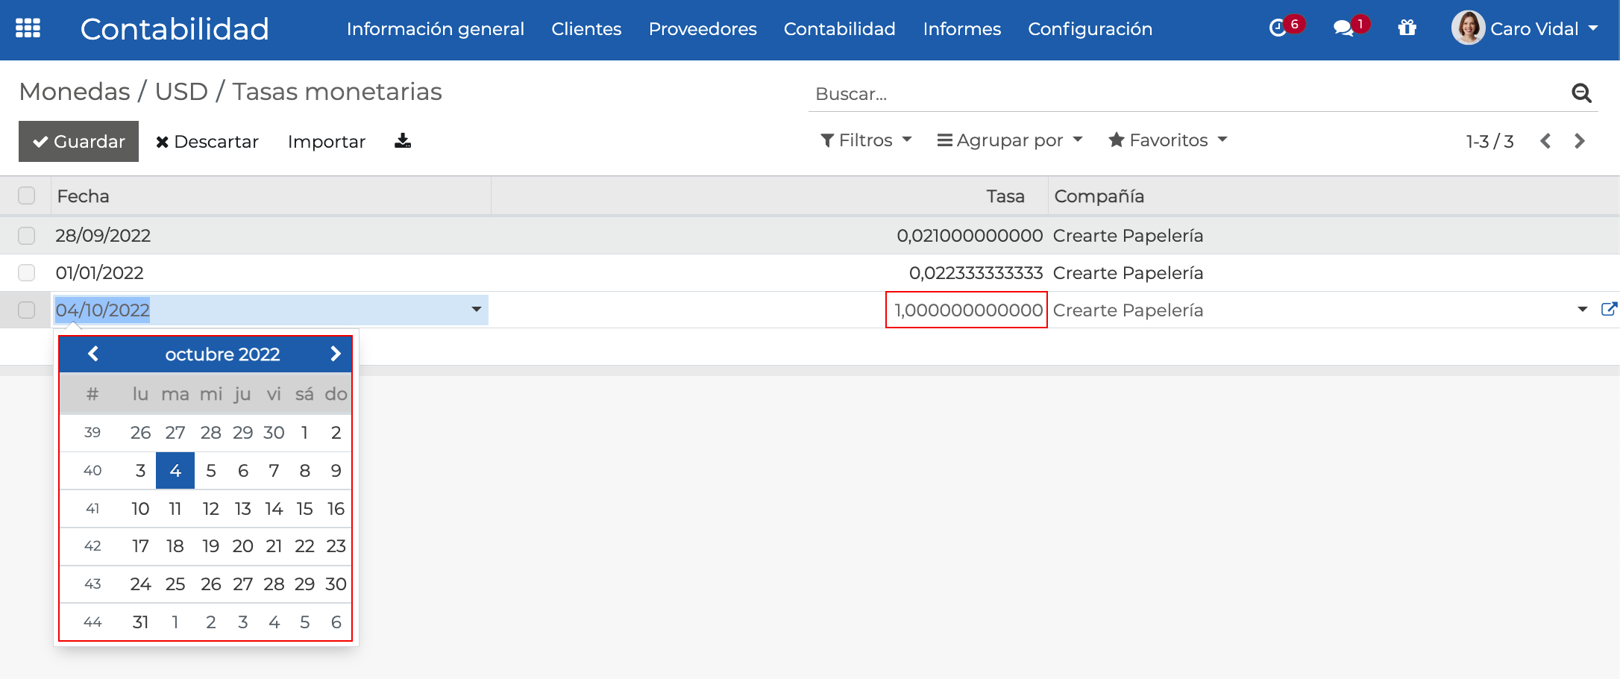Viewport: 1620px width, 679px height.
Task: Open the Informes menu
Action: (961, 28)
